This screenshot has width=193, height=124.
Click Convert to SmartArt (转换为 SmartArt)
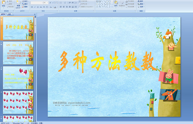(x=86, y=7)
